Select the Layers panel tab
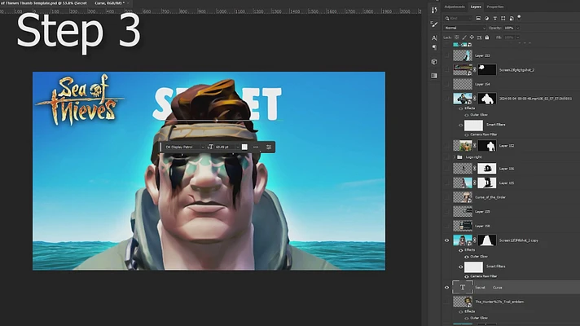 click(475, 7)
